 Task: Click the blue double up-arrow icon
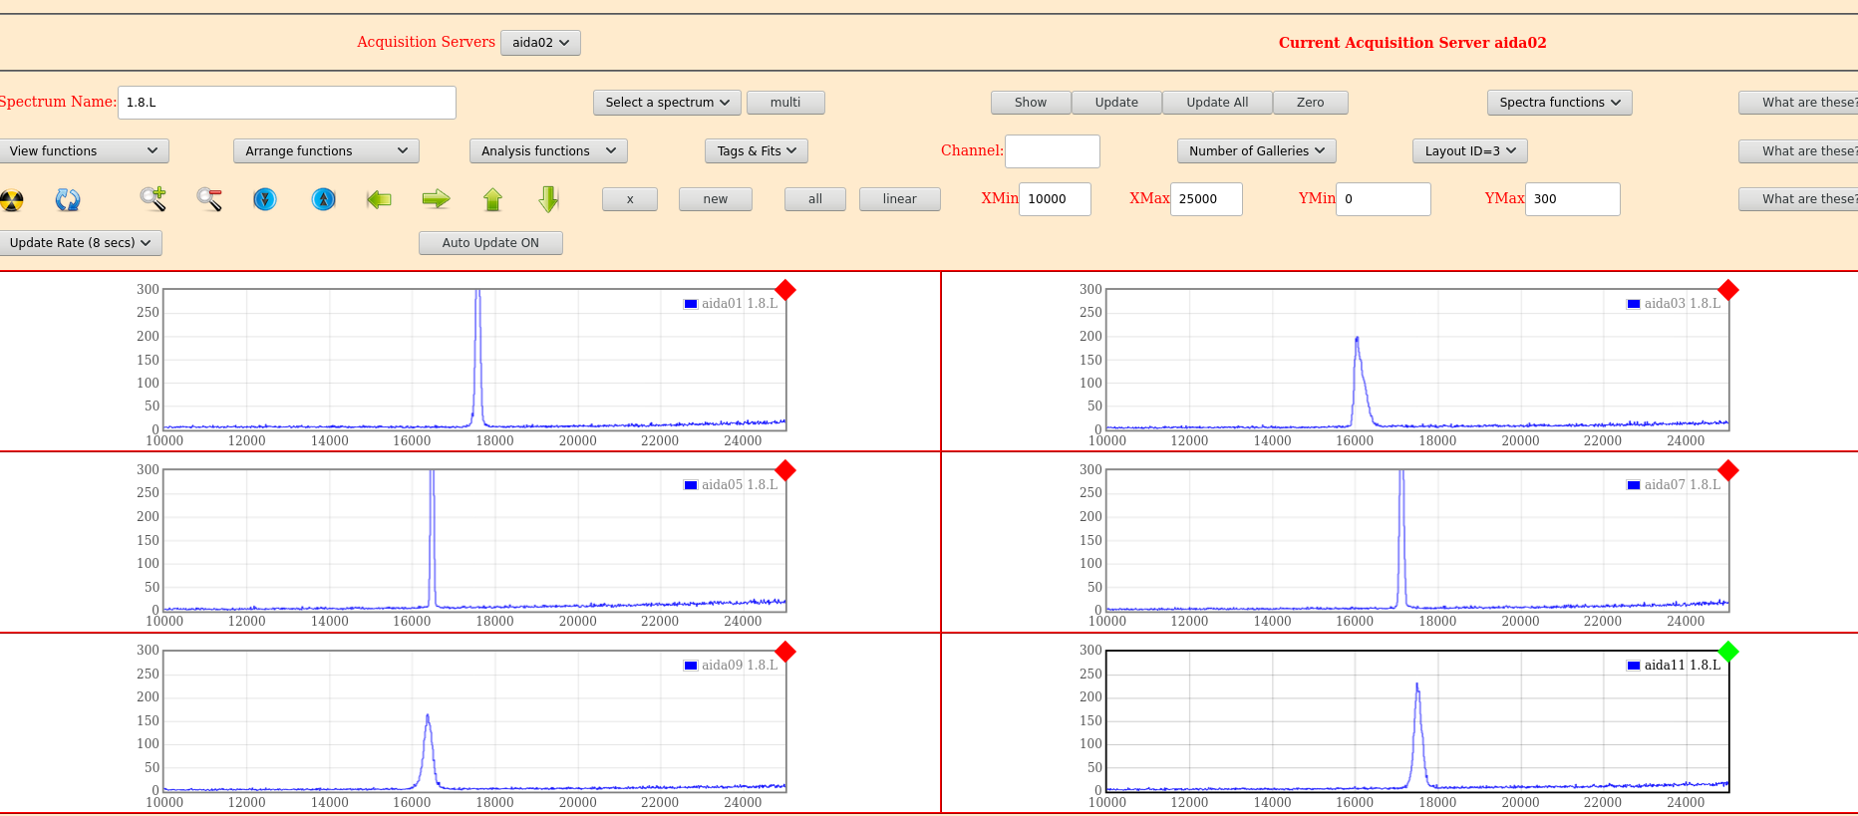click(x=324, y=199)
